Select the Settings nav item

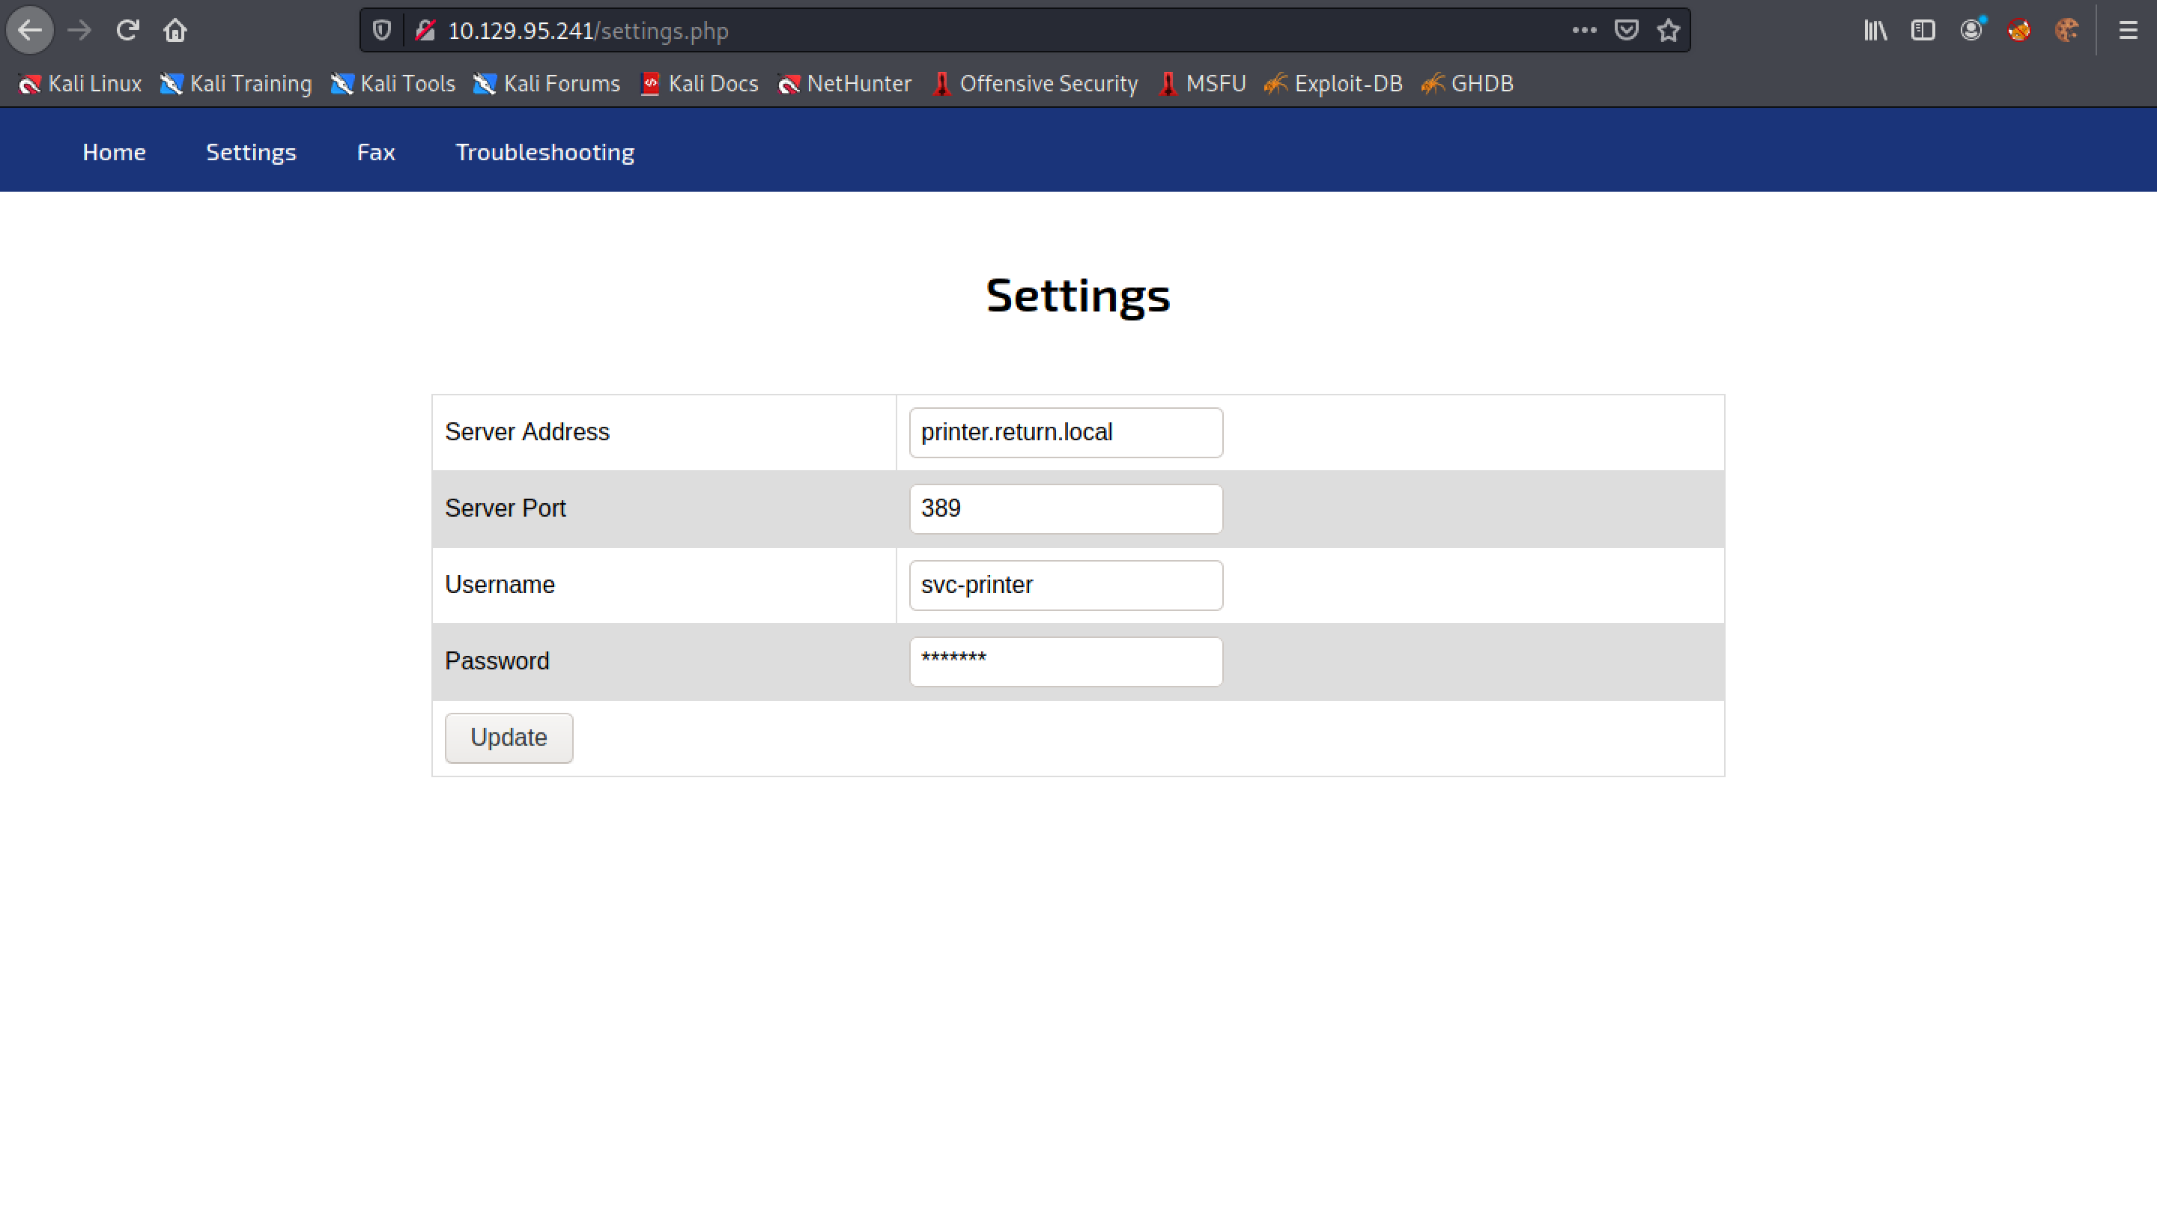pos(251,153)
